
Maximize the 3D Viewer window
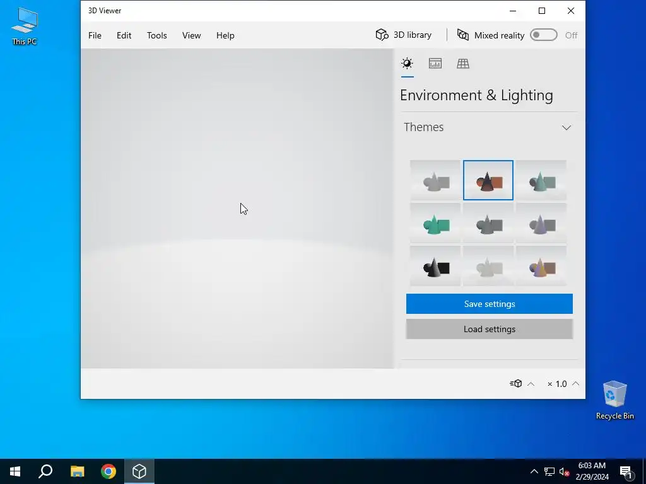[542, 11]
